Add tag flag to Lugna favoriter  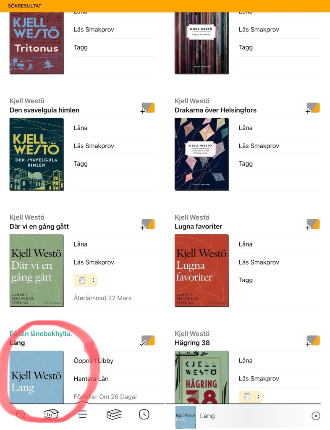312,225
